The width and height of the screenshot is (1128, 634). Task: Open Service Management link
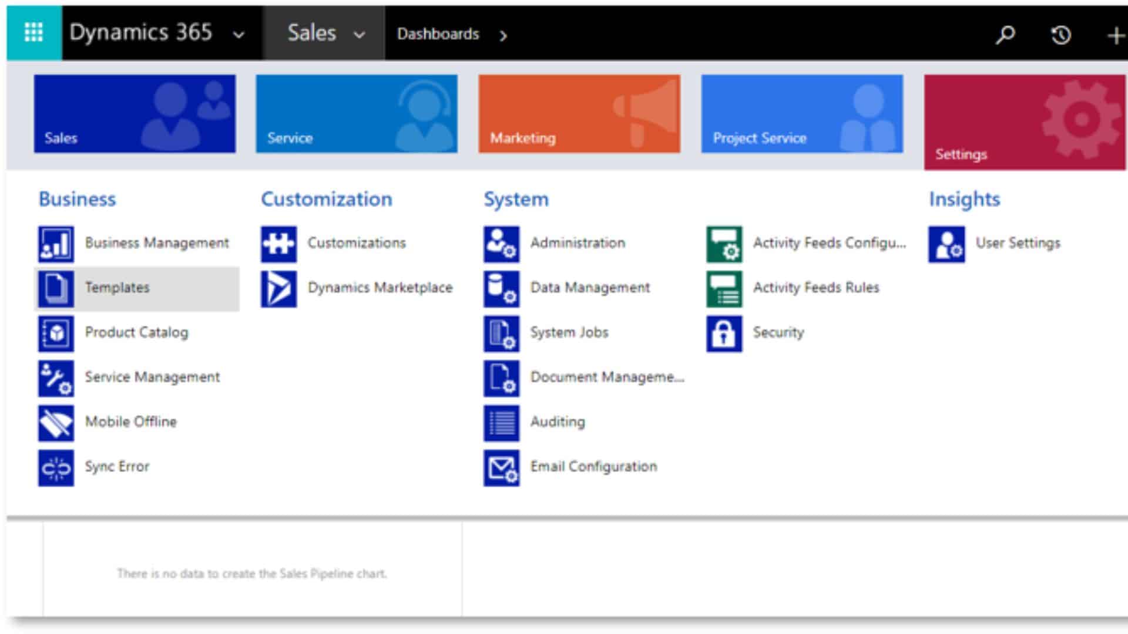click(x=152, y=377)
